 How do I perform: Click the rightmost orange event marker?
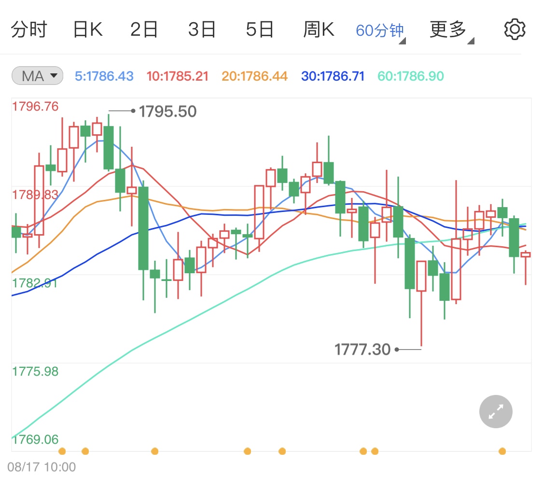coord(502,451)
